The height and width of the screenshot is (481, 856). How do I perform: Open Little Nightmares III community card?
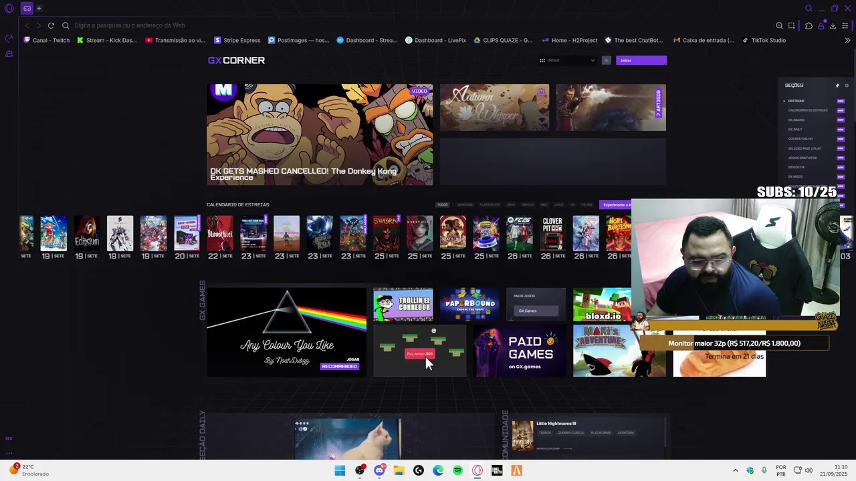[588, 436]
